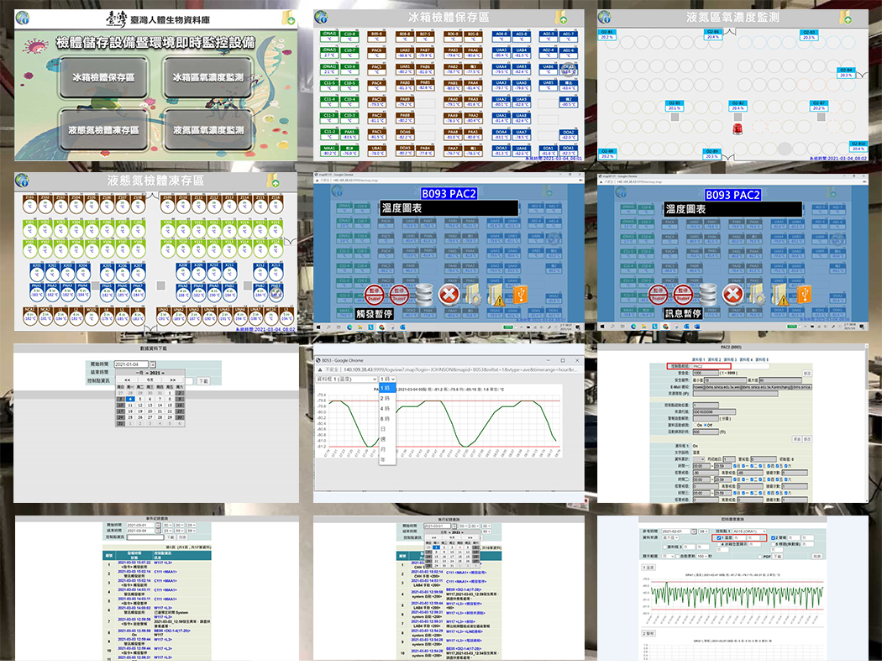Open the 資料累計 dropdown in PAC2 settings
The image size is (882, 670).
(x=699, y=459)
